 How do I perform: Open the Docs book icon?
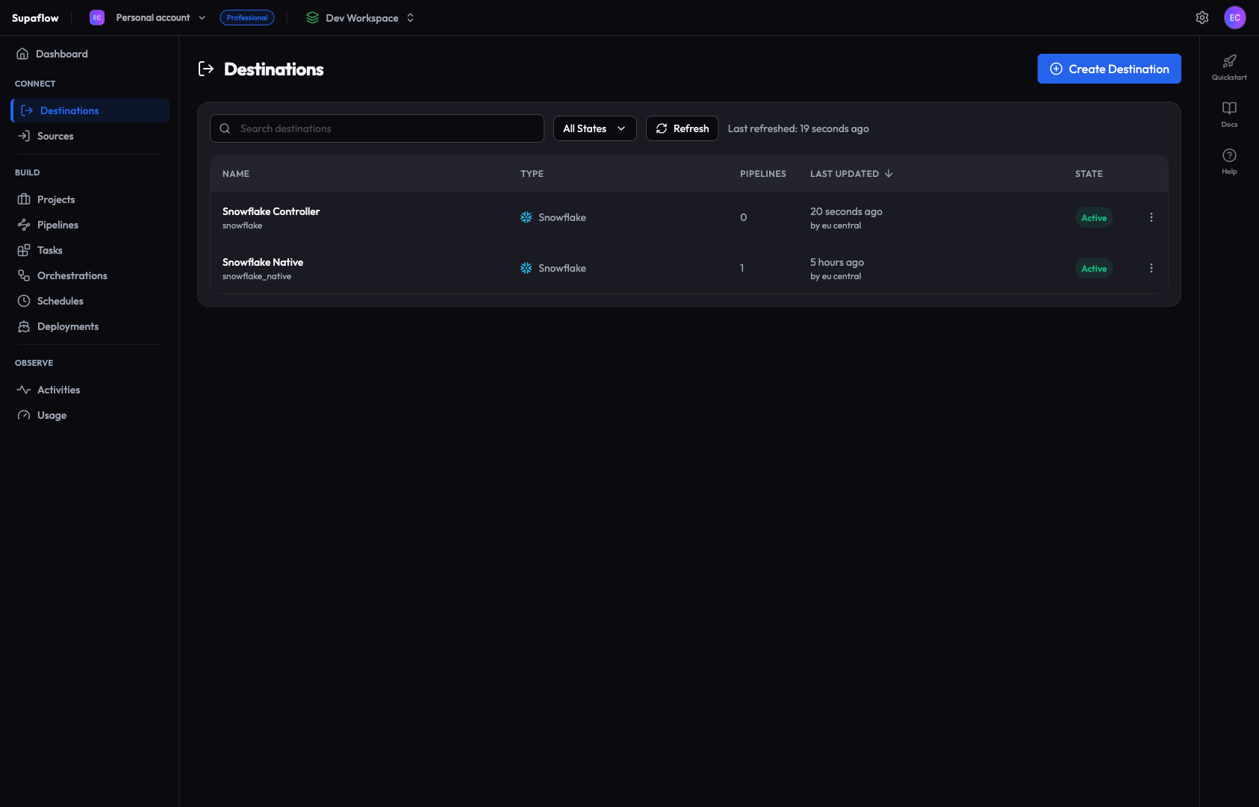(1229, 108)
